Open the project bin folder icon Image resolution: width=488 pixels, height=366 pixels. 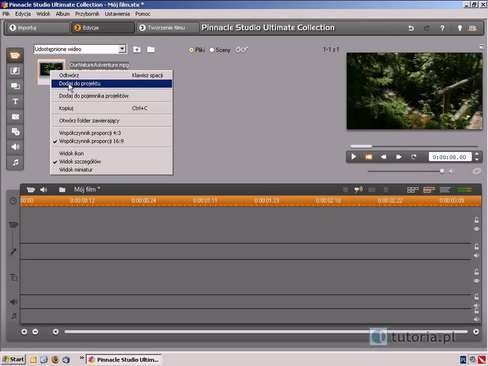[x=62, y=190]
